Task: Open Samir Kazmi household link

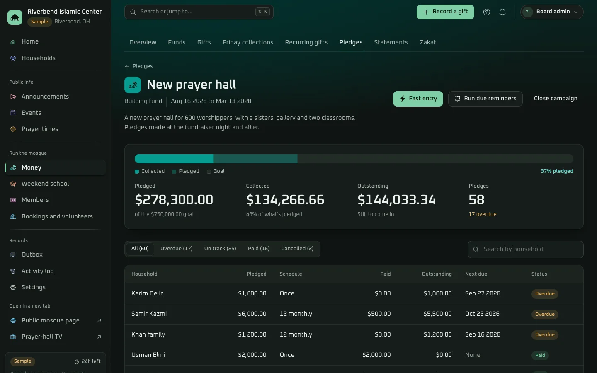Action: click(149, 314)
